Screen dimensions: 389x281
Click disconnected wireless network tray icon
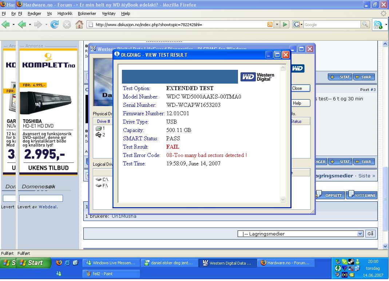click(x=351, y=268)
